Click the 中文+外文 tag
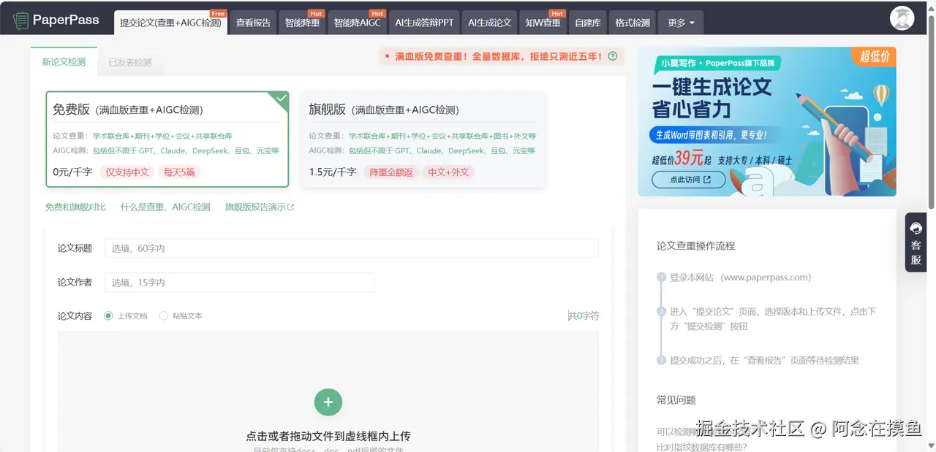Viewport: 936px width, 452px height. pyautogui.click(x=449, y=172)
